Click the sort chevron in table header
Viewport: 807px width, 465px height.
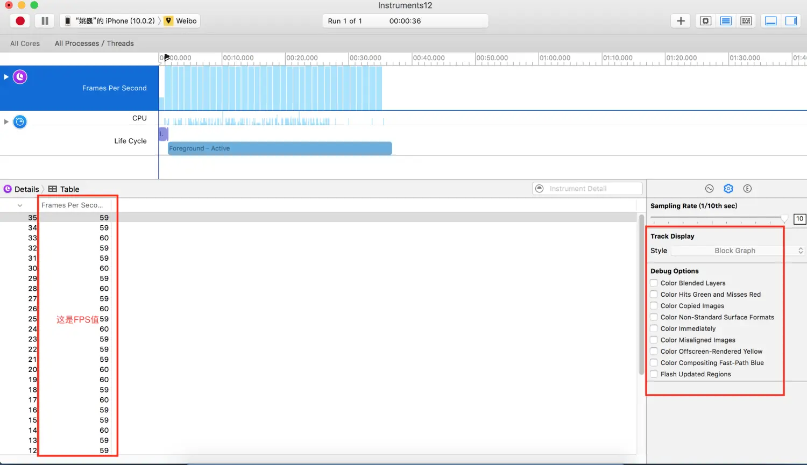point(20,205)
